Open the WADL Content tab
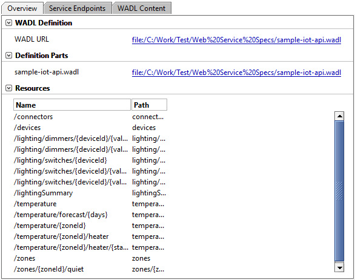355x280 pixels. click(142, 8)
